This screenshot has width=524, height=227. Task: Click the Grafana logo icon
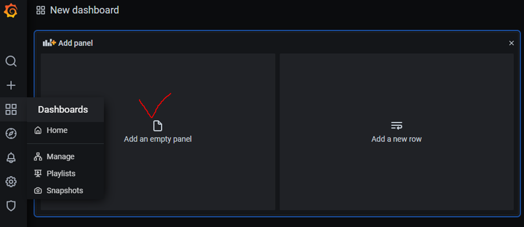11,11
